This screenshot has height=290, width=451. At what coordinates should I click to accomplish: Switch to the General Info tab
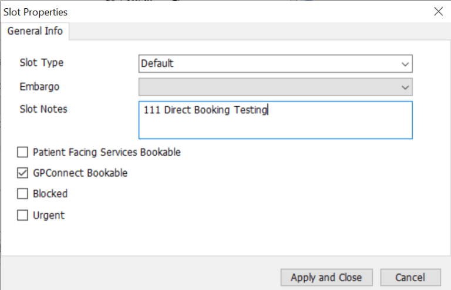(35, 31)
